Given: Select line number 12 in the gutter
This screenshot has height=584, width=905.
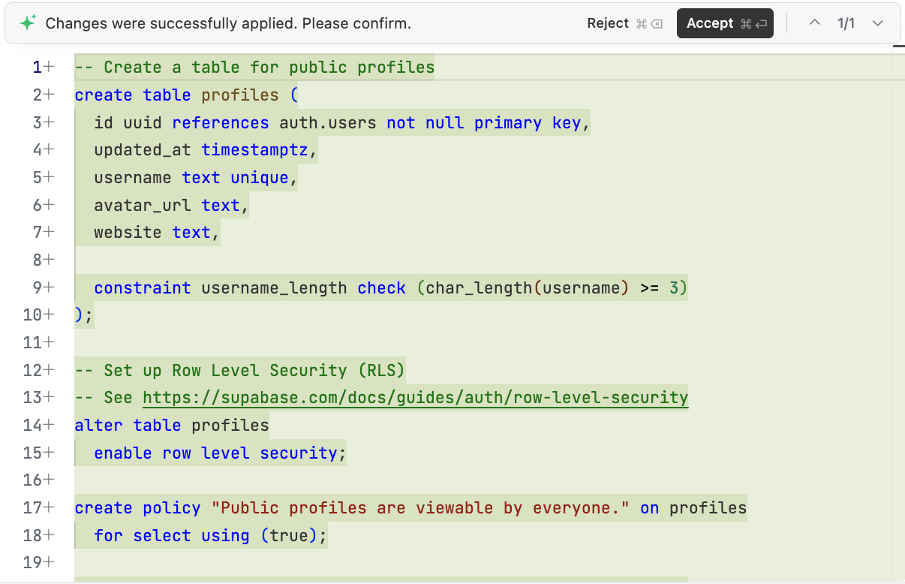Looking at the screenshot, I should [x=32, y=370].
